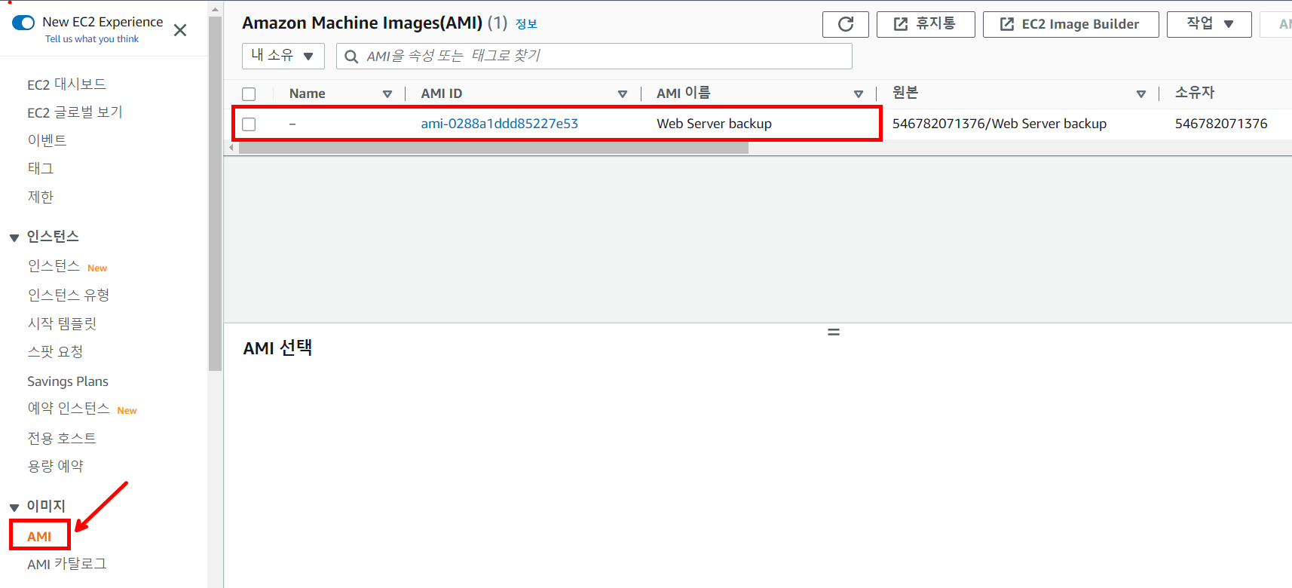Click the sidebar scroll-up arrow
The height and width of the screenshot is (588, 1292).
215,10
